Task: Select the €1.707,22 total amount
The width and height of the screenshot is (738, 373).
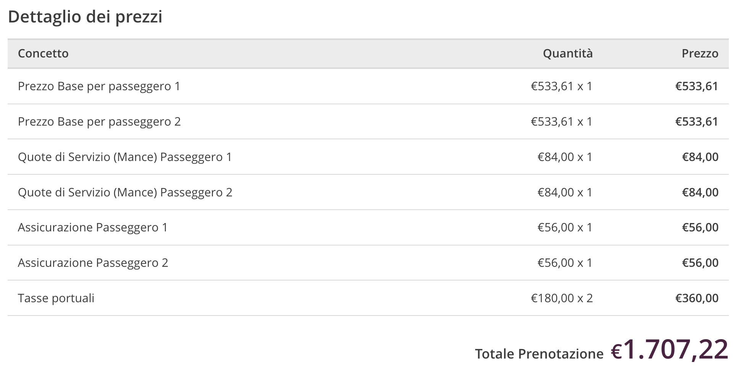Action: coord(670,349)
